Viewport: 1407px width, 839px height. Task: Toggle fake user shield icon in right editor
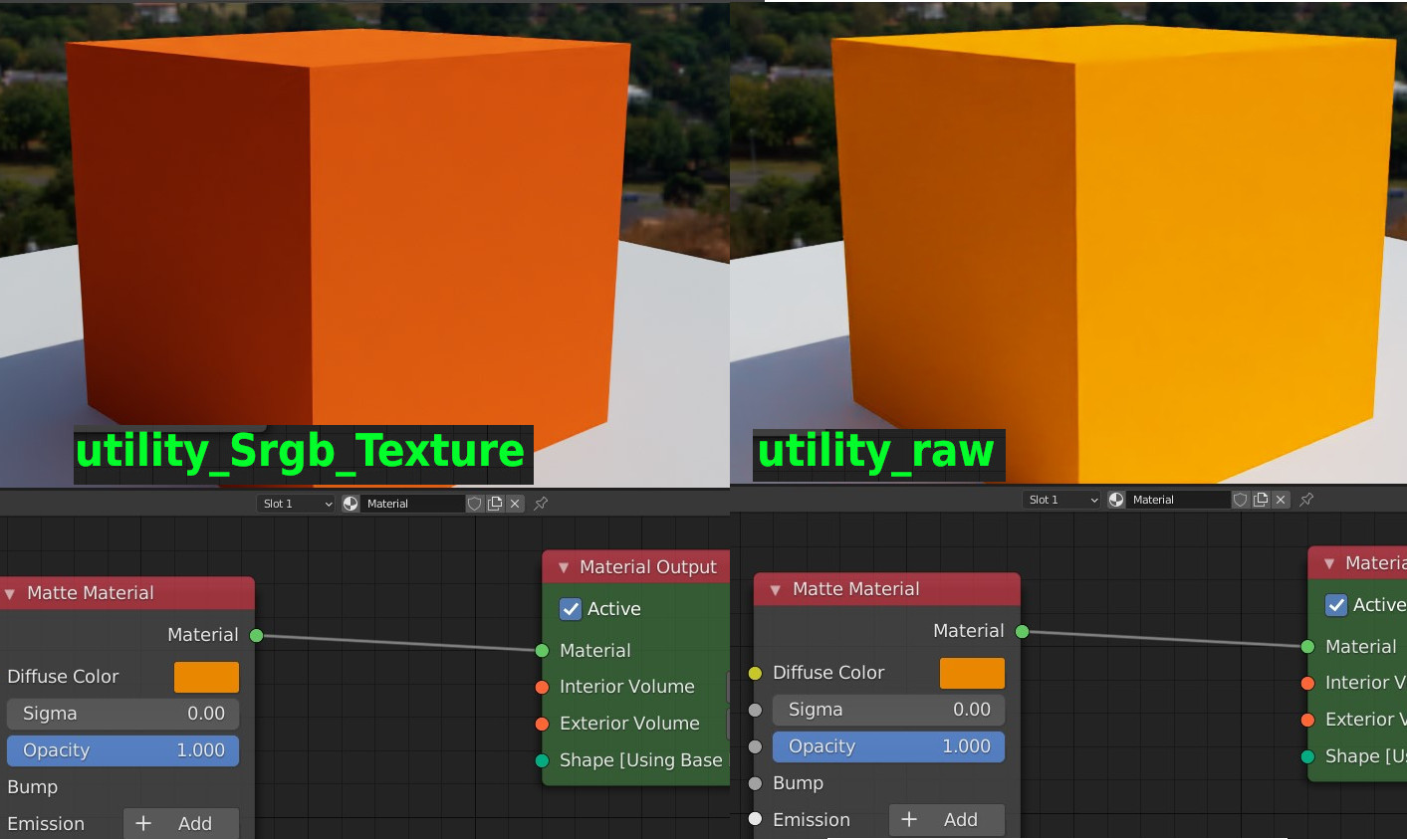click(x=1241, y=500)
